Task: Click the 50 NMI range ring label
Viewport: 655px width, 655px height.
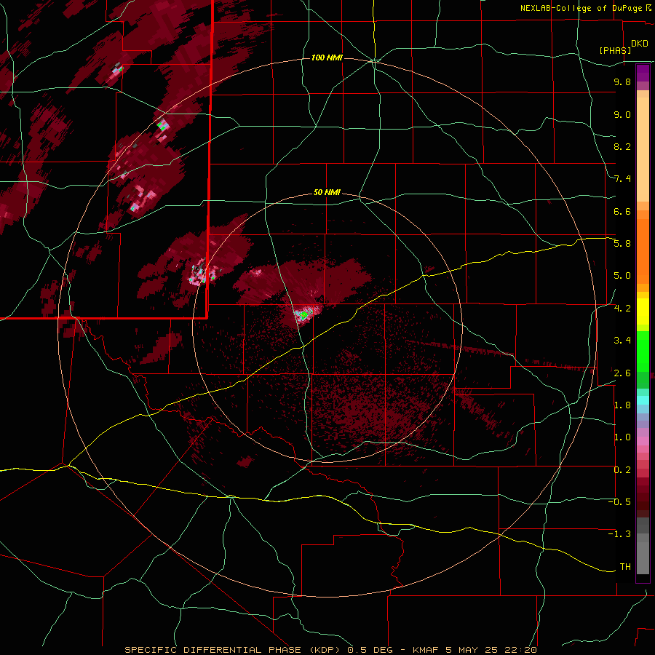Action: [x=327, y=193]
